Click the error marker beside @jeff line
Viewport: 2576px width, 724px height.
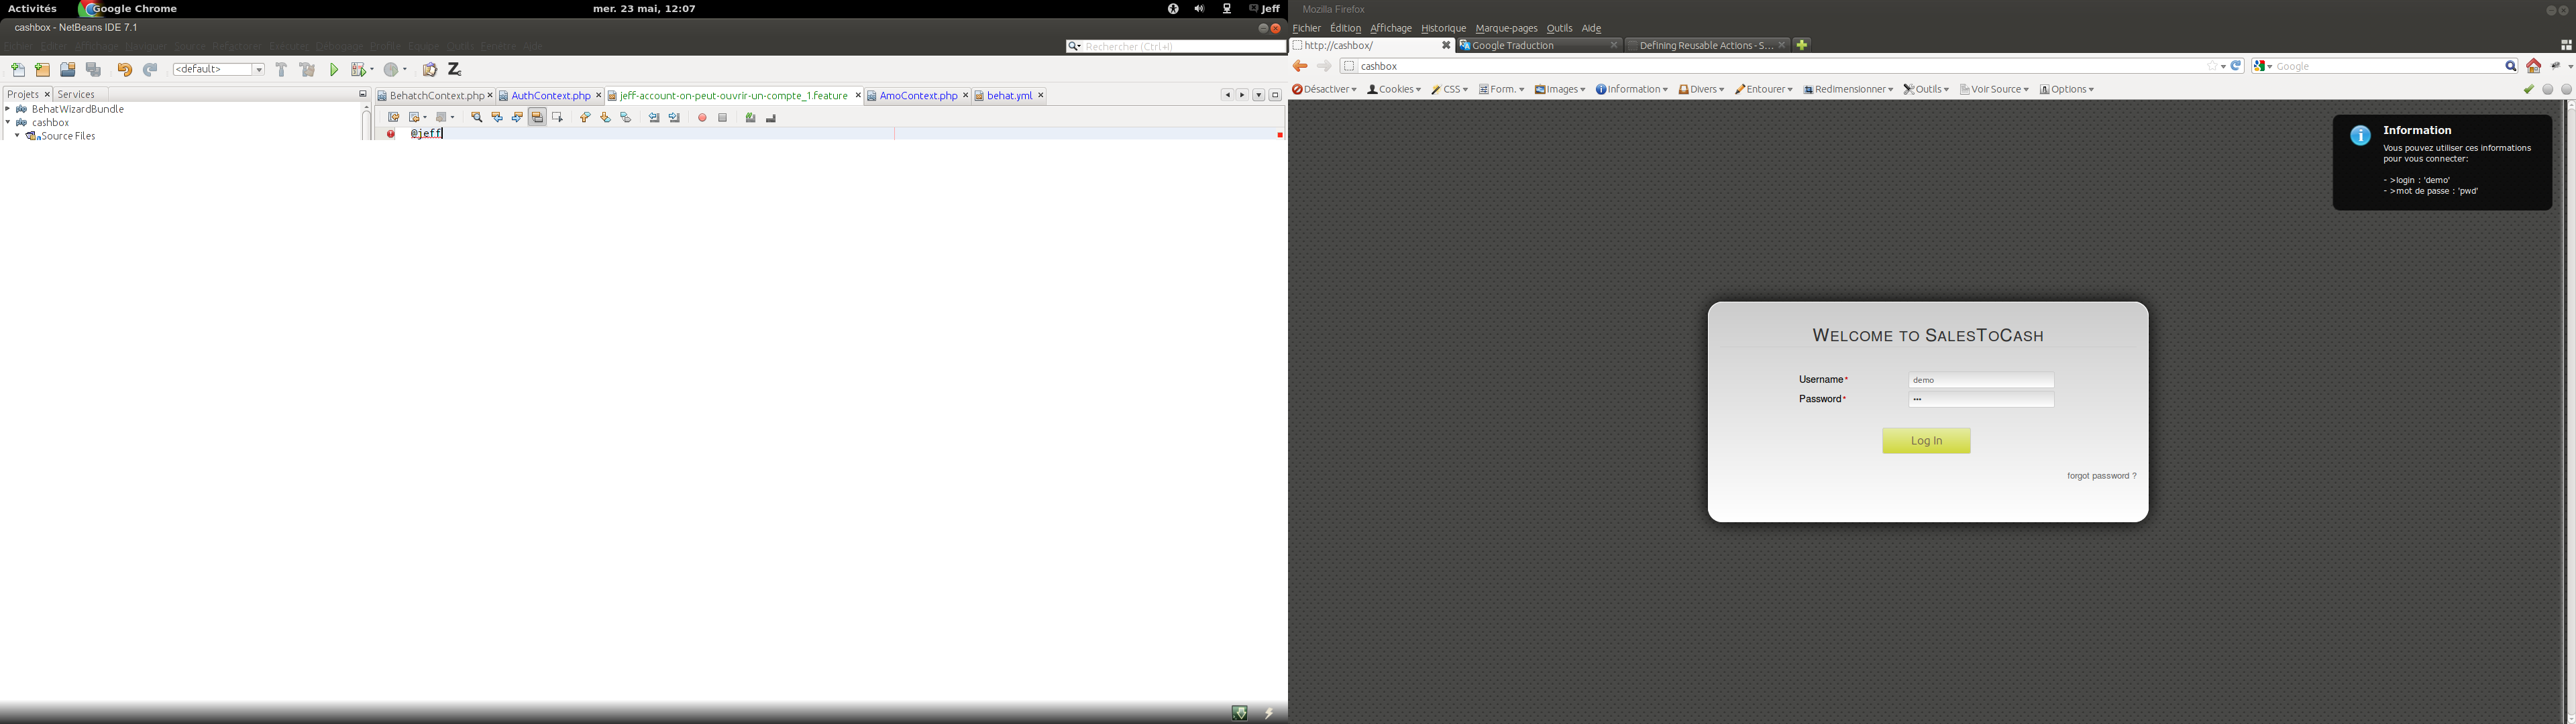[391, 134]
